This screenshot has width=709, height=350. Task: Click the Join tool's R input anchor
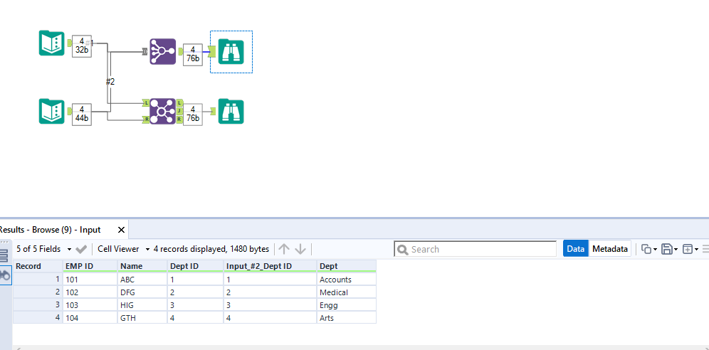click(x=146, y=120)
